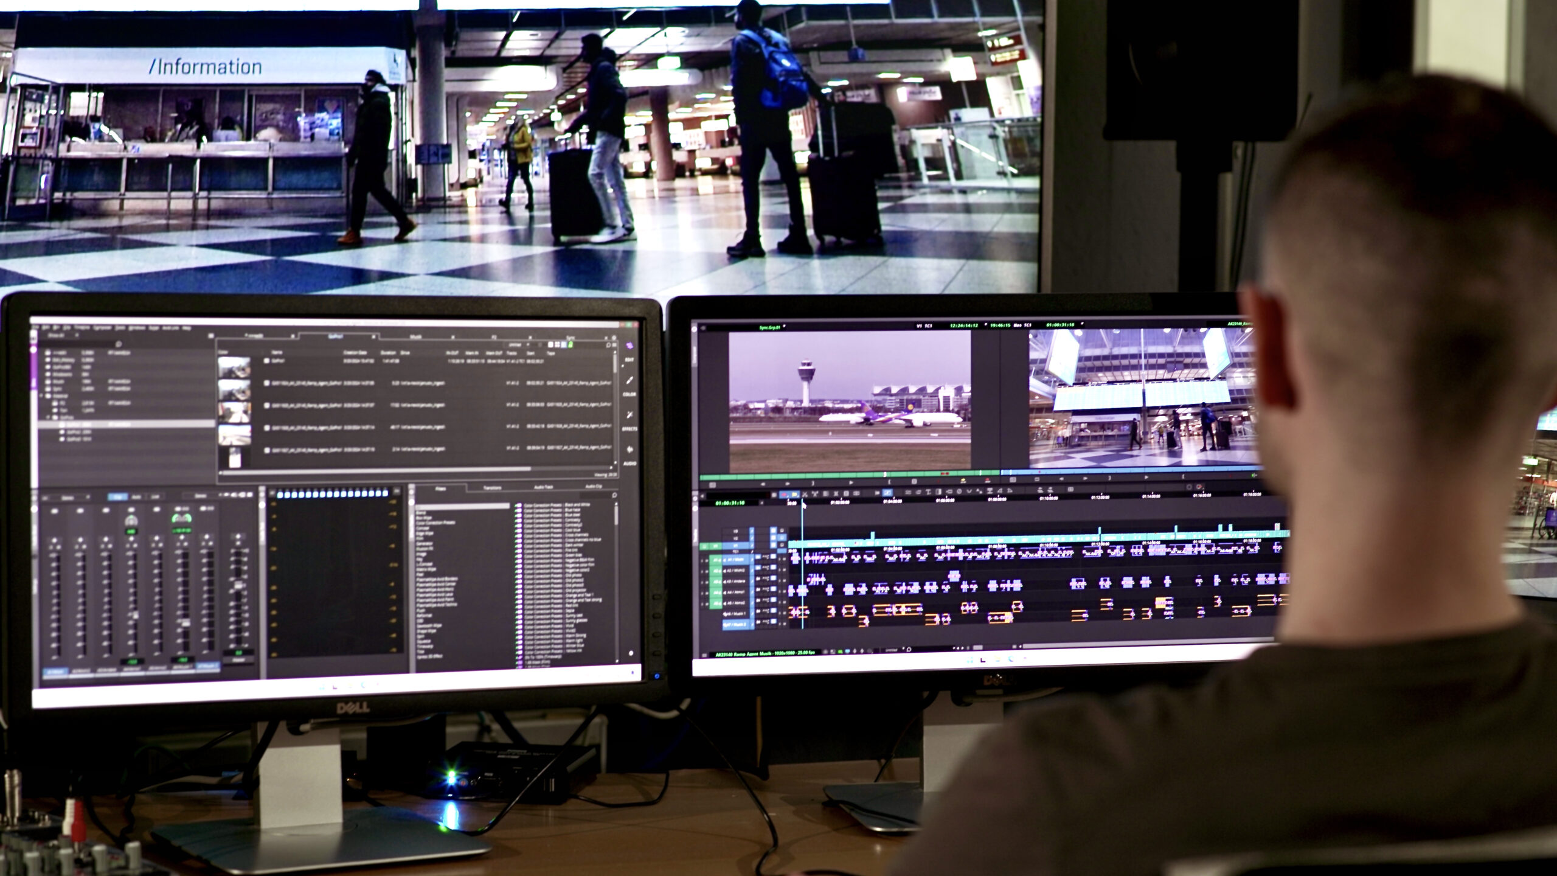Click the yellow Splice-In button
1557x876 pixels.
[x=963, y=480]
